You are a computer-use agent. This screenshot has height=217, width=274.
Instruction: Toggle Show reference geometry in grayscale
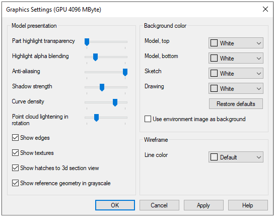[x=16, y=183]
